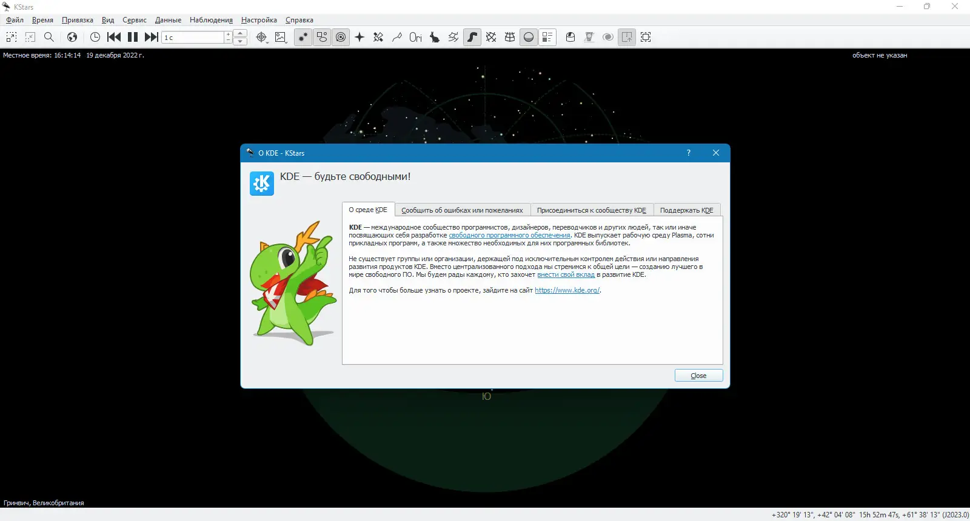Open the Файл menu
This screenshot has width=970, height=521.
click(x=15, y=20)
